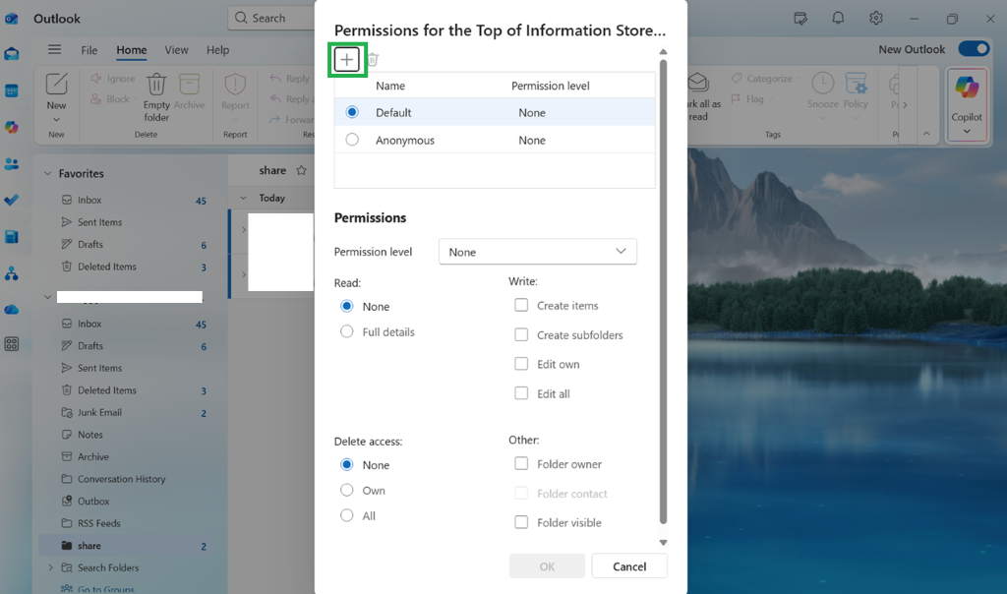Turn off the New Outlook toggle
The image size is (1007, 594).
click(x=974, y=49)
